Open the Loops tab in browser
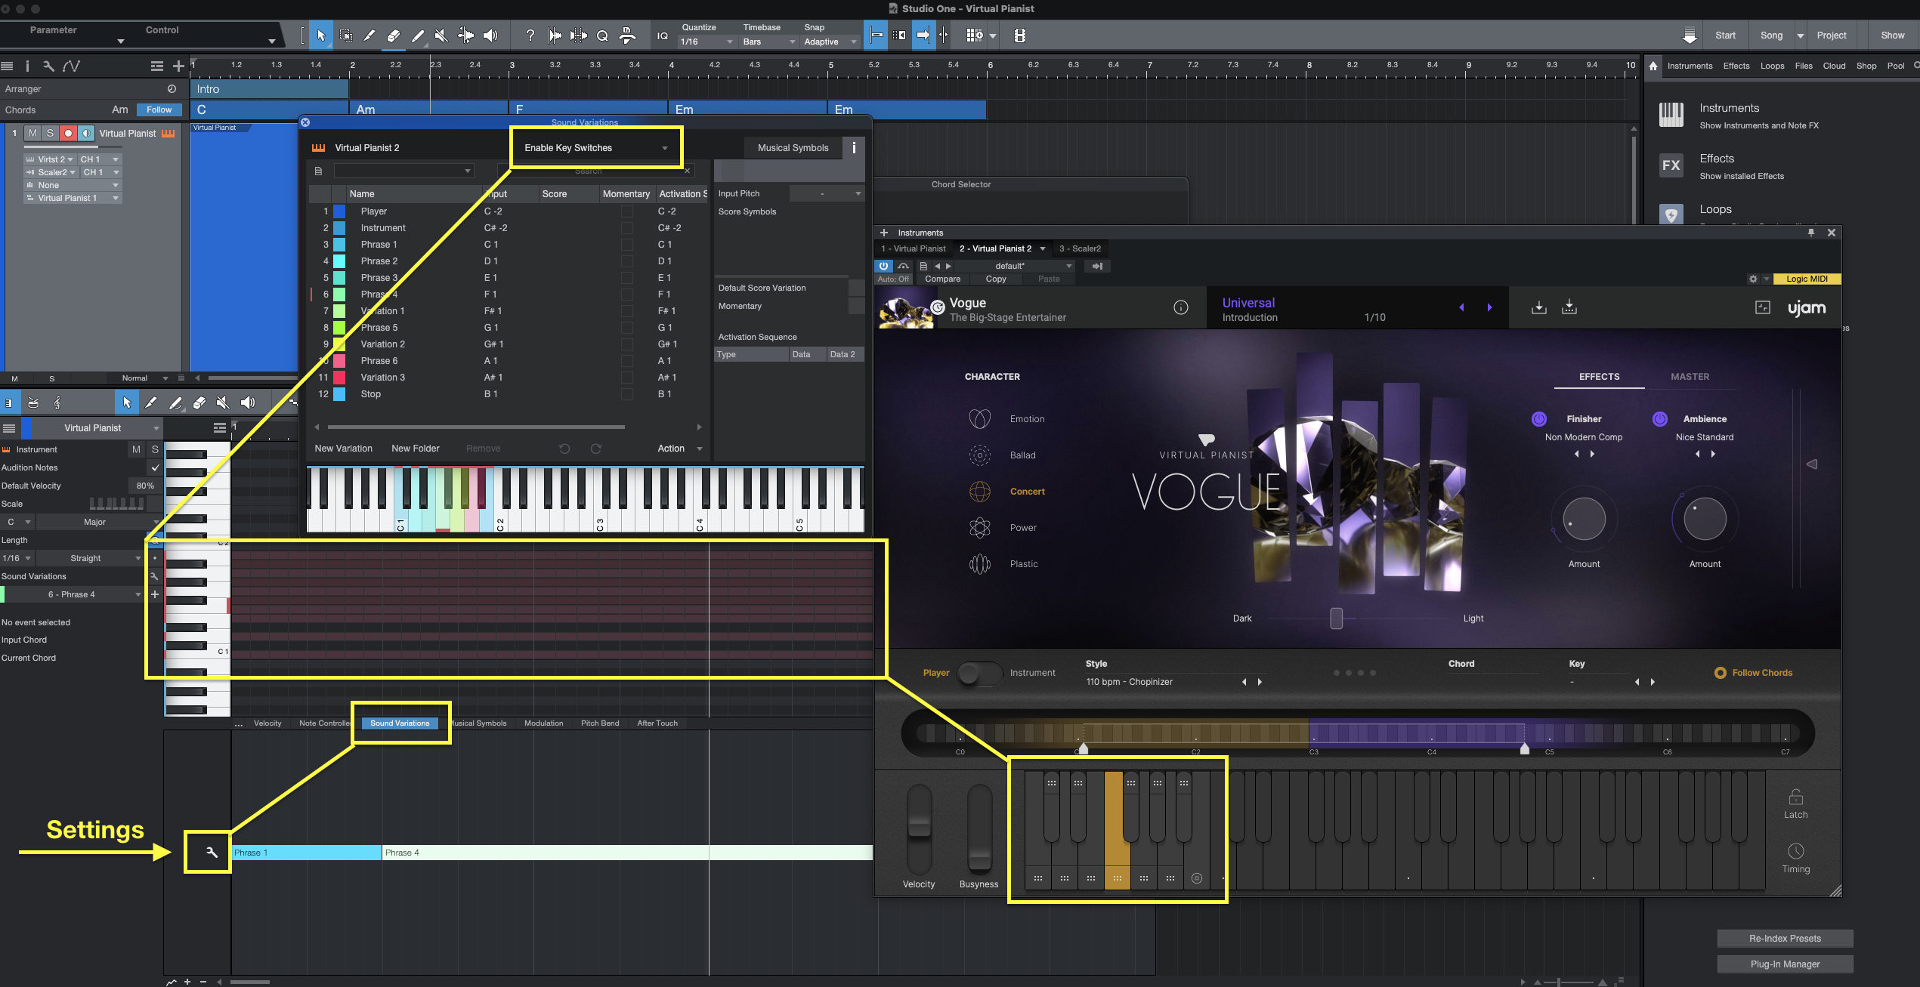 click(1772, 66)
